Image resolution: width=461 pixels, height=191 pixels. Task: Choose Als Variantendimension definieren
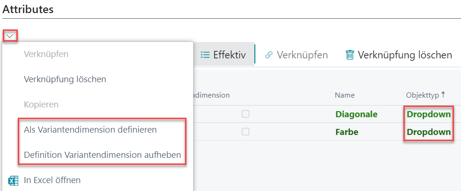point(90,130)
